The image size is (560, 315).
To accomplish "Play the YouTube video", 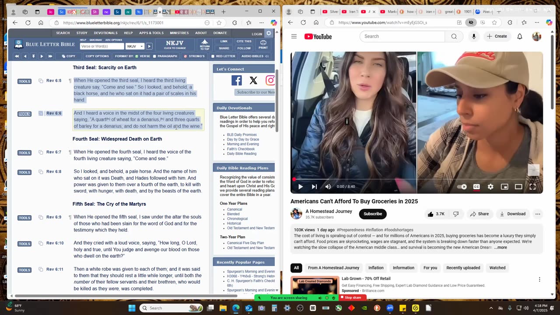I will point(301,187).
